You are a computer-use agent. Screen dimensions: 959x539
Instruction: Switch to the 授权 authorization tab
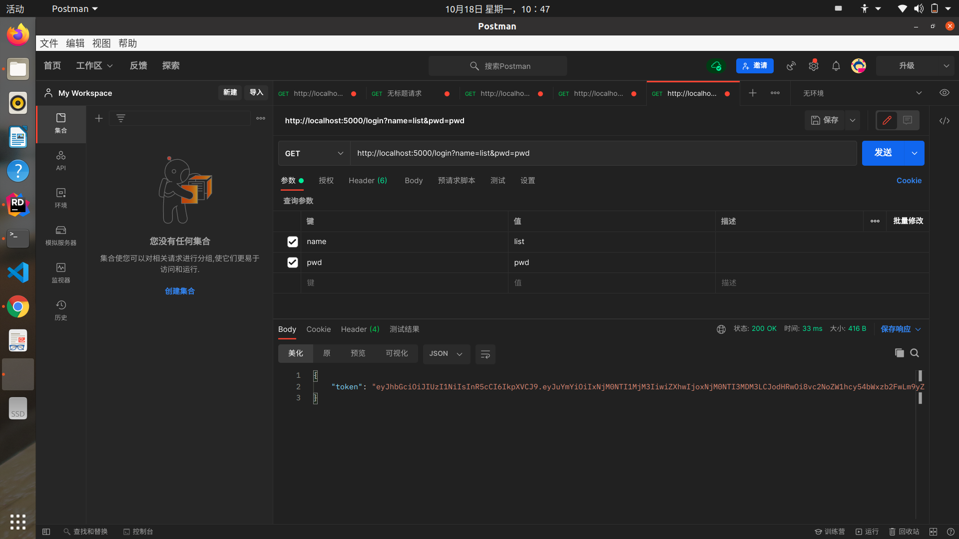click(326, 181)
